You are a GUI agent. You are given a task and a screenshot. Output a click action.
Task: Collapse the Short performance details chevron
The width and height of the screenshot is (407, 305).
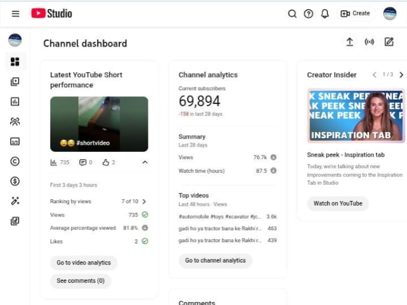click(144, 162)
